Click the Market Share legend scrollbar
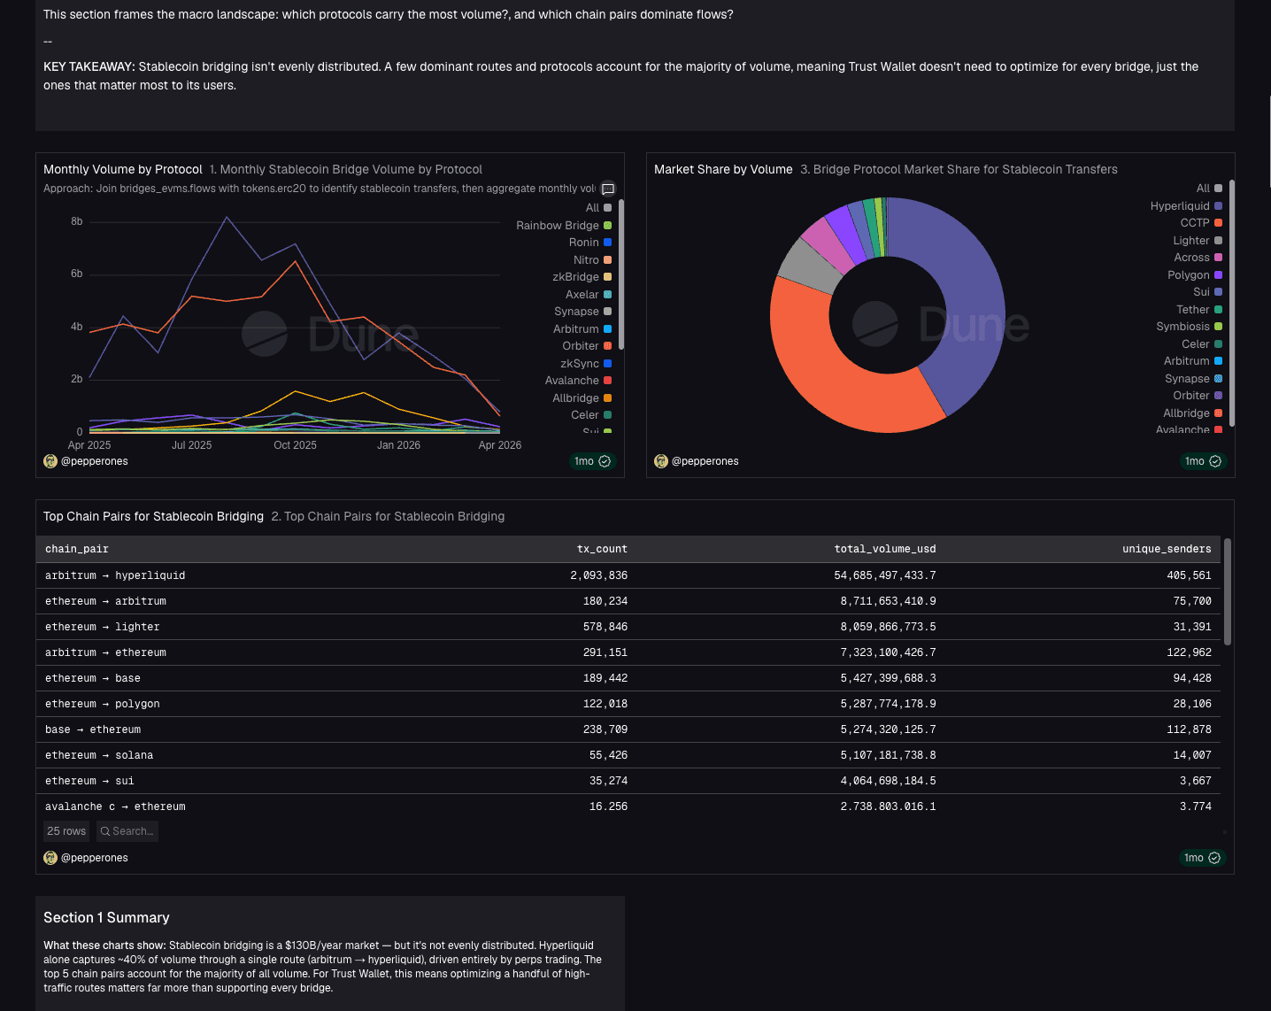 point(1232,304)
